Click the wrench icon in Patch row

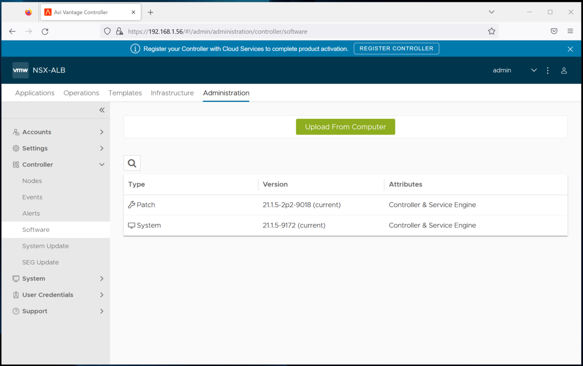tap(132, 205)
